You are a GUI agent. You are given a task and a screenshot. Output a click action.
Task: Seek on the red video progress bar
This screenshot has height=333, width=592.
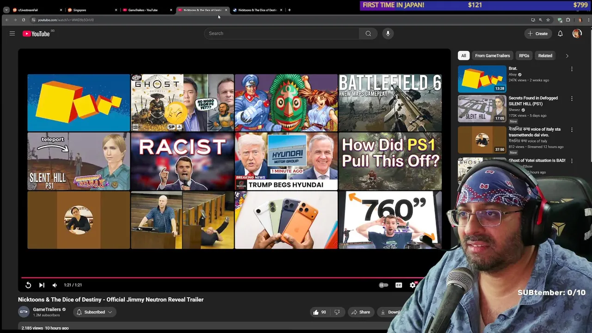(222, 278)
